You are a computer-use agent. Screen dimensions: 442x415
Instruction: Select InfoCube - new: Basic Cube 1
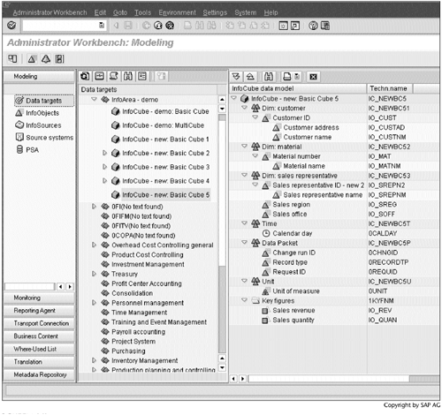point(165,140)
